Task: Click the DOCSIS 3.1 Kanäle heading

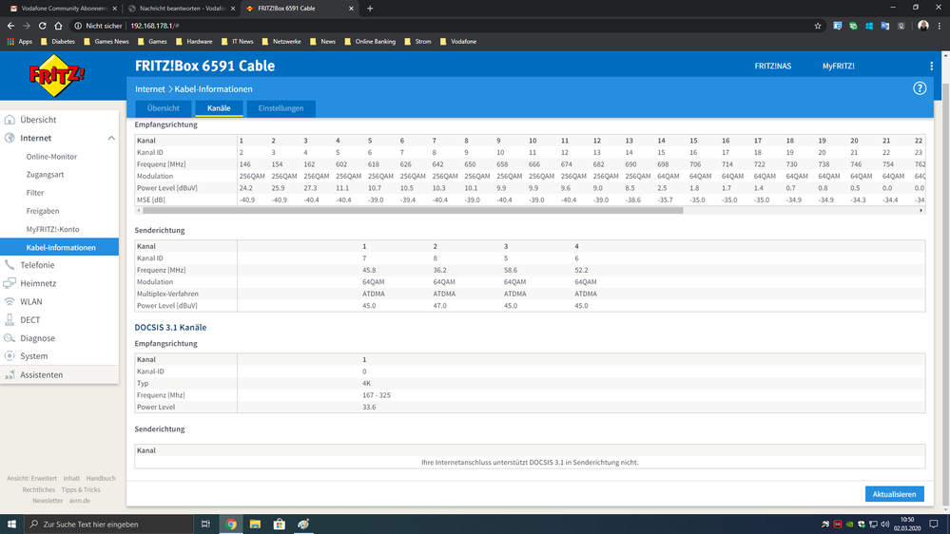Action: coord(170,328)
